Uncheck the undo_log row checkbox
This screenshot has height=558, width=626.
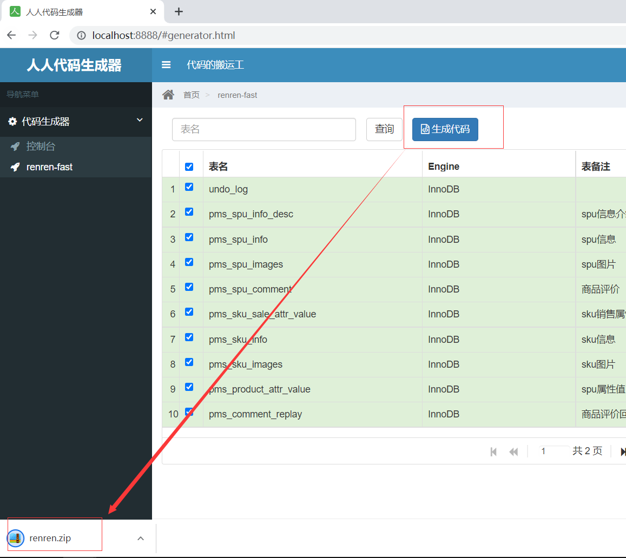(x=189, y=187)
